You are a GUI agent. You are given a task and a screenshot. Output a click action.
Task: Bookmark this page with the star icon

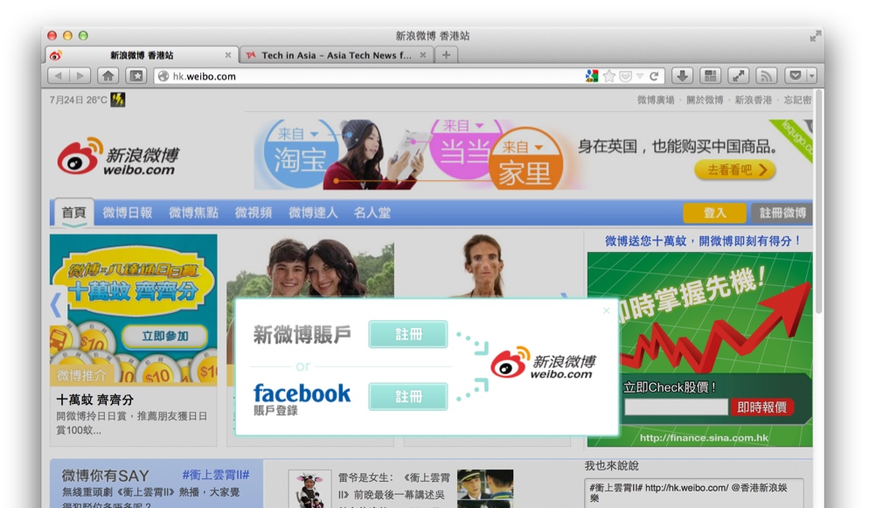609,76
